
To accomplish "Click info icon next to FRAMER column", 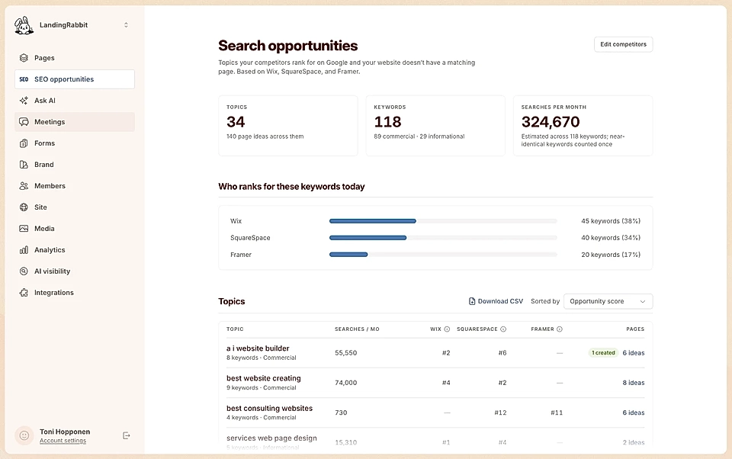I will click(560, 329).
